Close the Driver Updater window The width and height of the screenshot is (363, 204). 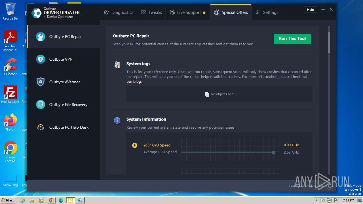coord(331,10)
